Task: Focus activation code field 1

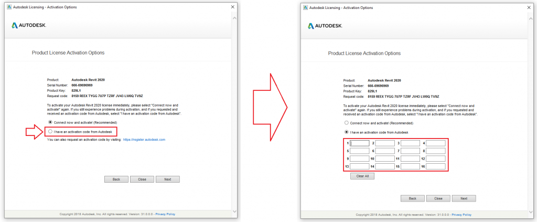Action: point(360,143)
